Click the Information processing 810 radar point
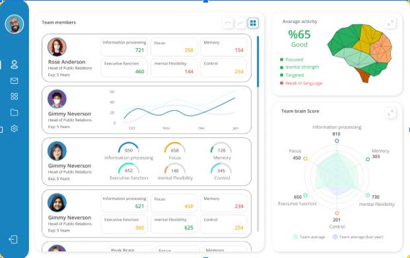 (337, 141)
